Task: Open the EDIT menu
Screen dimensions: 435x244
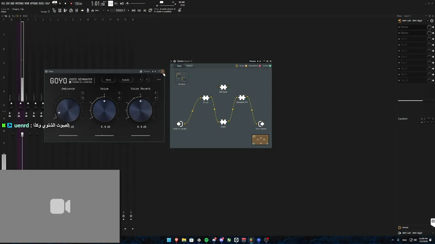Action: [8, 3]
